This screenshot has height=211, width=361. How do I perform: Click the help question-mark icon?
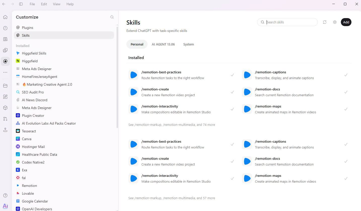(5, 195)
